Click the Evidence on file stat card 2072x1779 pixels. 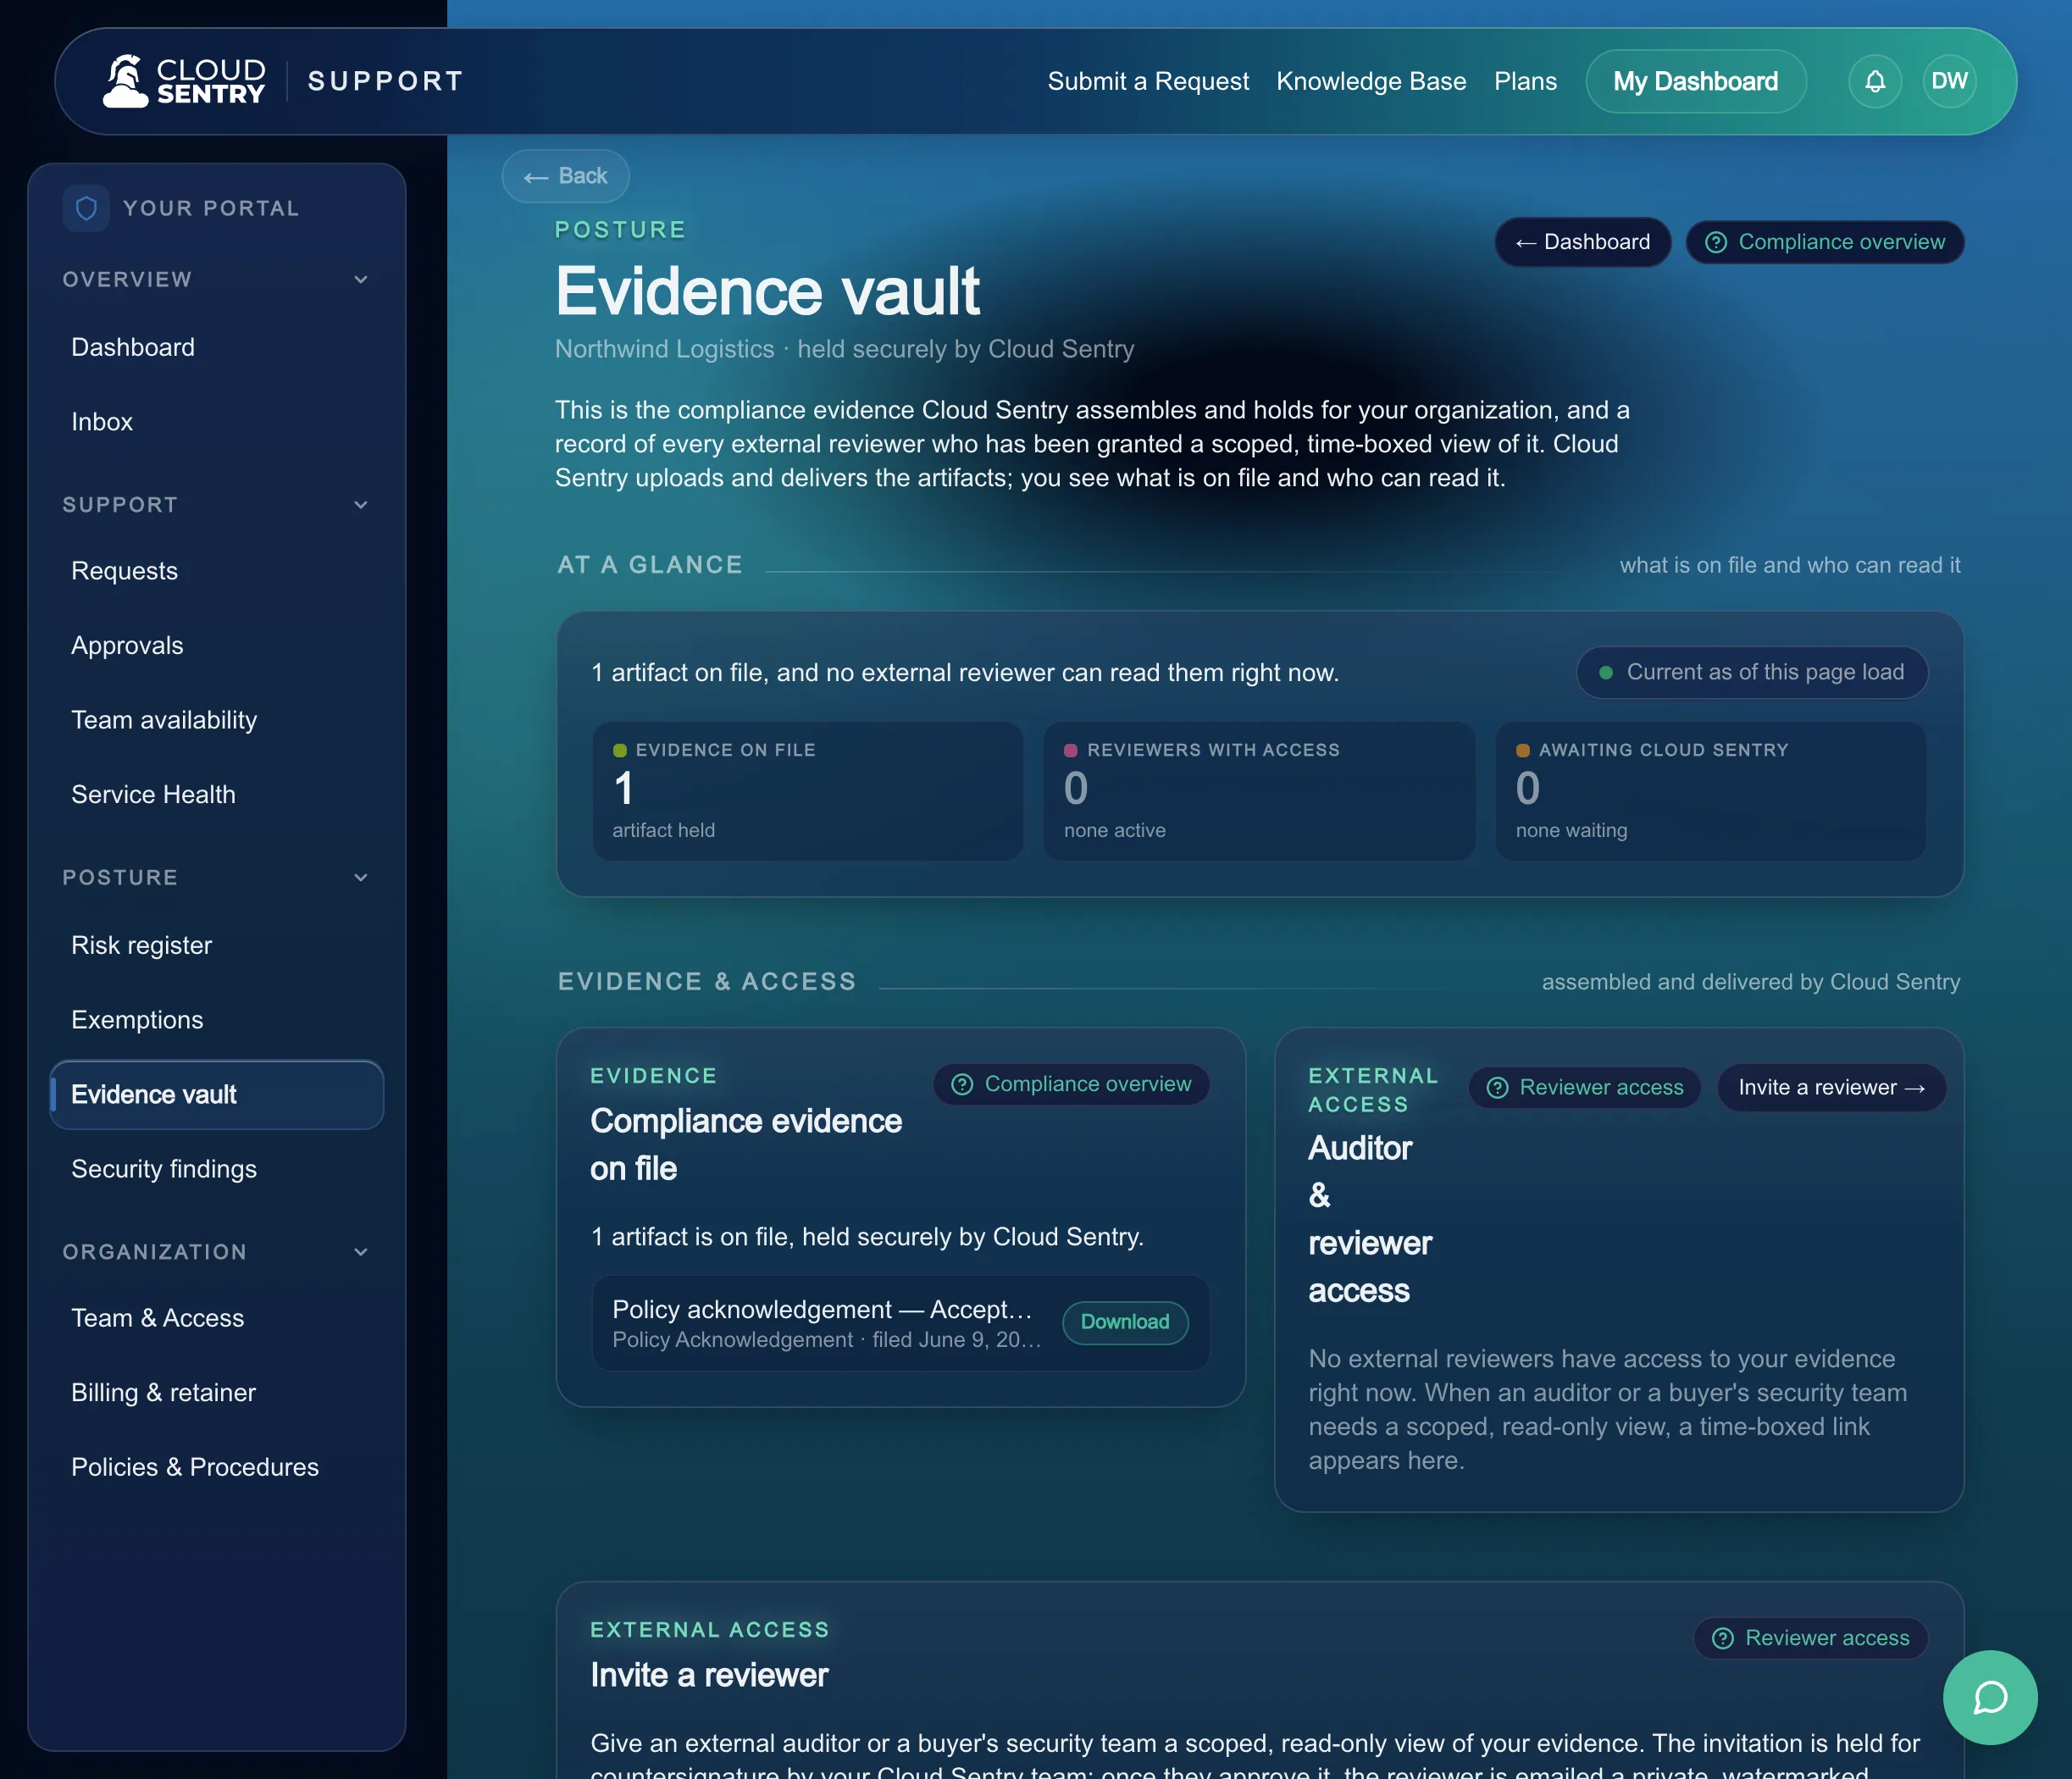[x=807, y=790]
